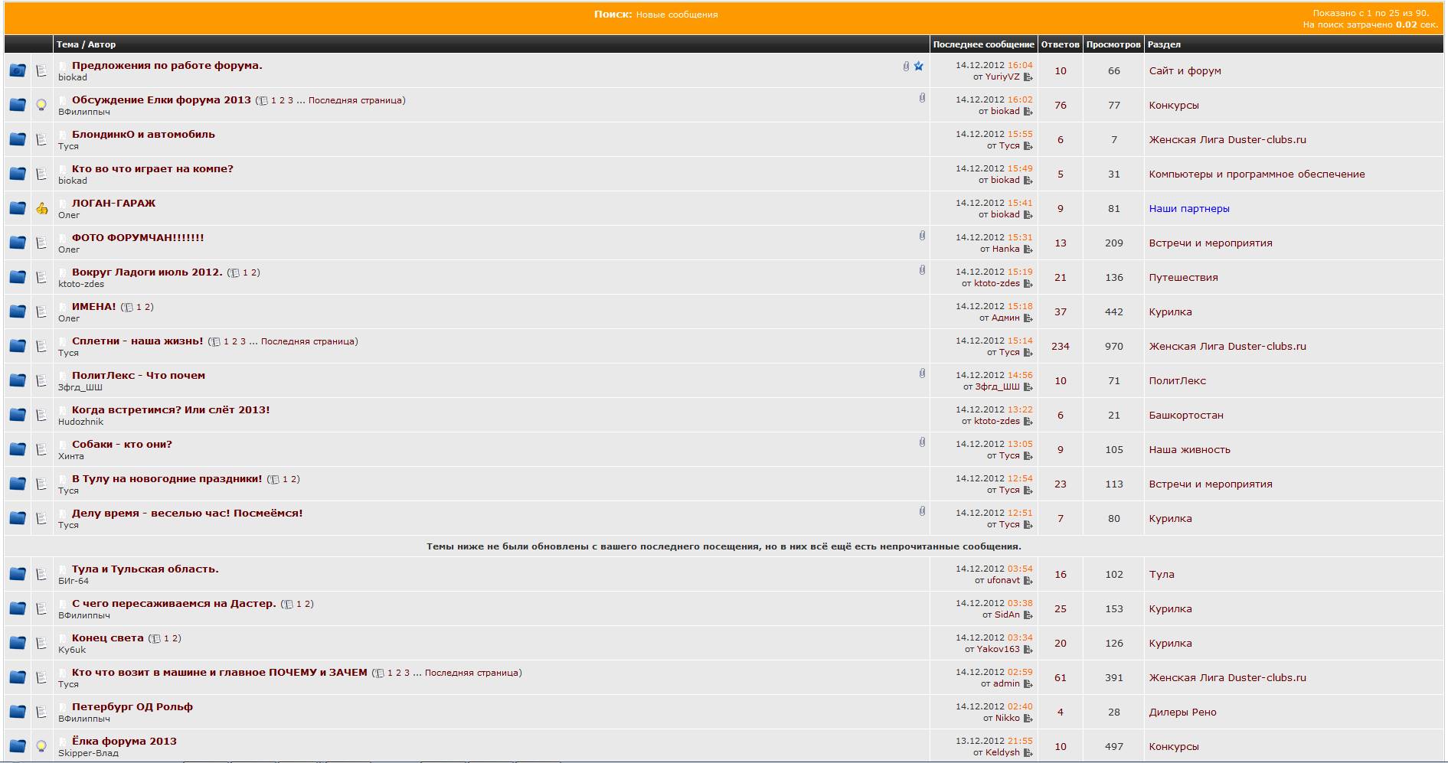Sort by the Просмотров column header

coord(1113,44)
